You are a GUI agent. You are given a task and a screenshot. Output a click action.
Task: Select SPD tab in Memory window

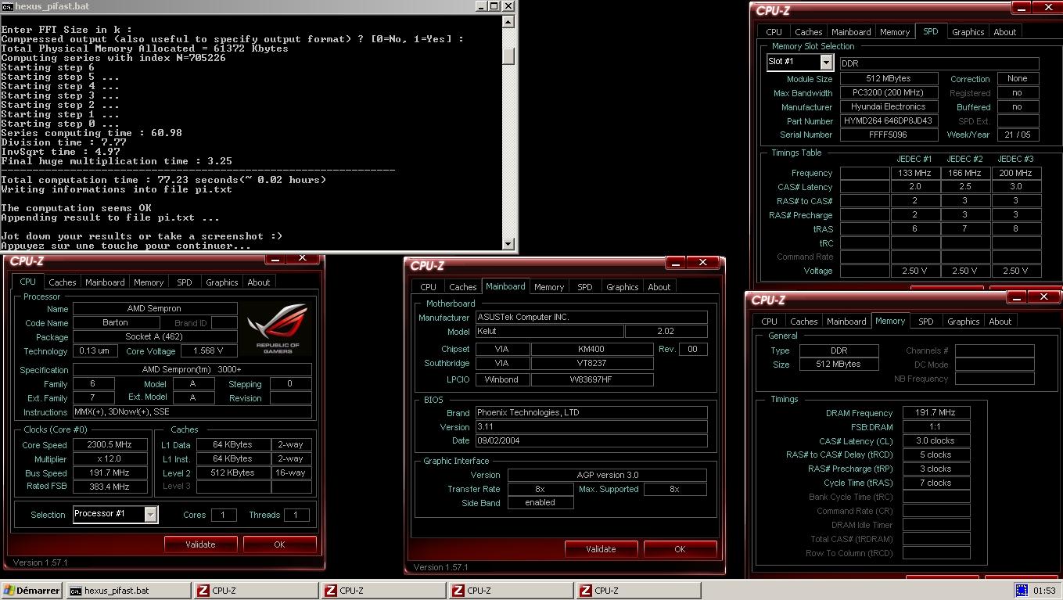click(x=926, y=322)
